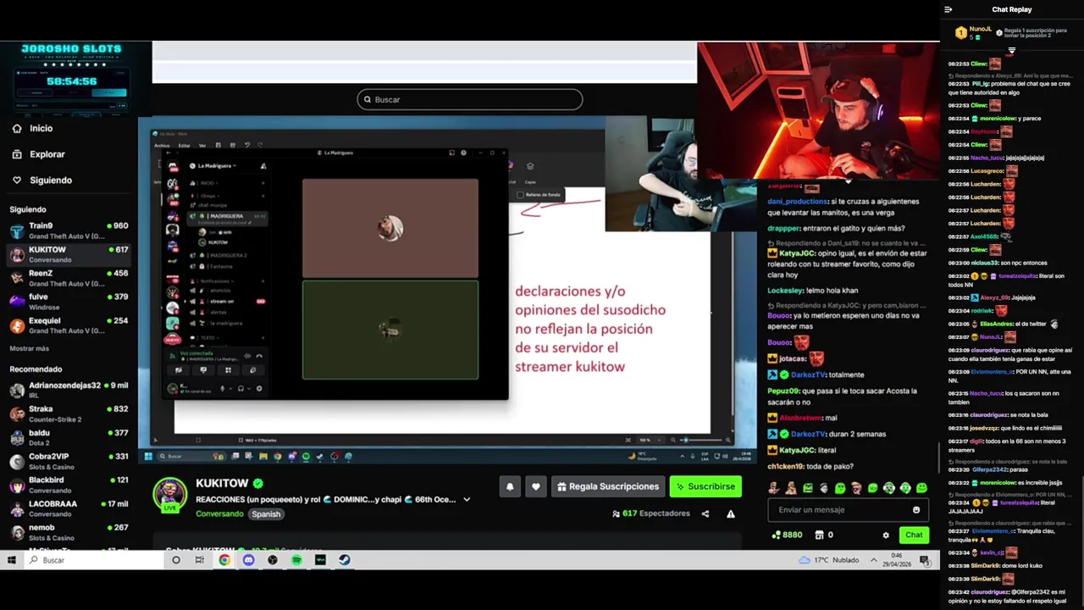Click the Windows Start button
Image resolution: width=1084 pixels, height=610 pixels.
coord(12,560)
